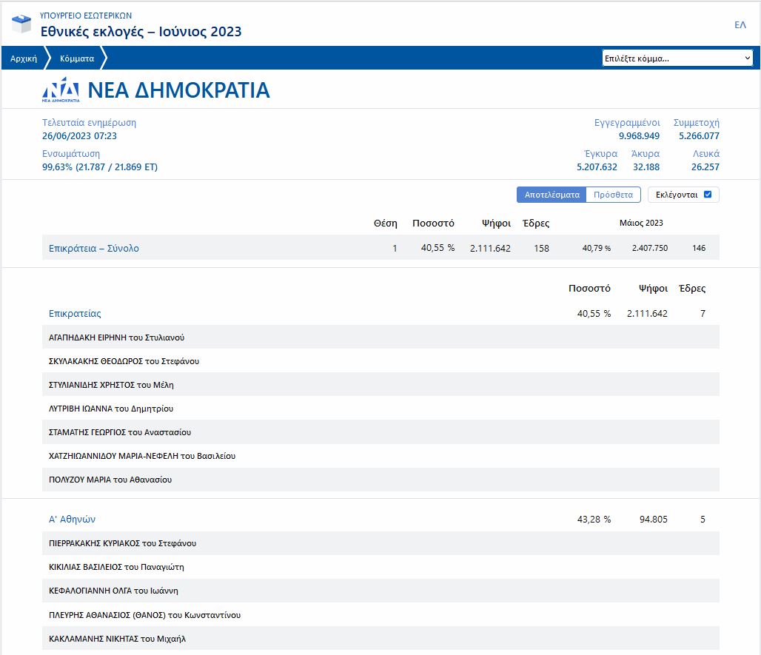The width and height of the screenshot is (761, 655).
Task: Select candidate Κακλαμάνης Νικήτας row
Action: [x=117, y=638]
